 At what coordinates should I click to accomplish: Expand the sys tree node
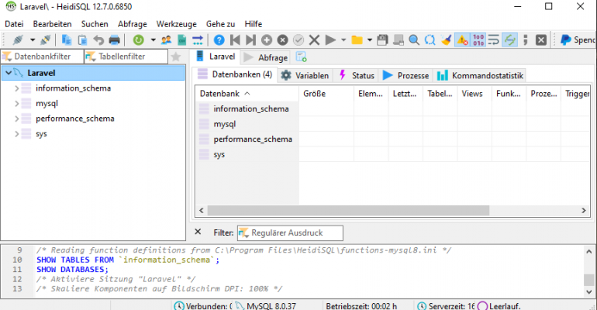point(17,134)
